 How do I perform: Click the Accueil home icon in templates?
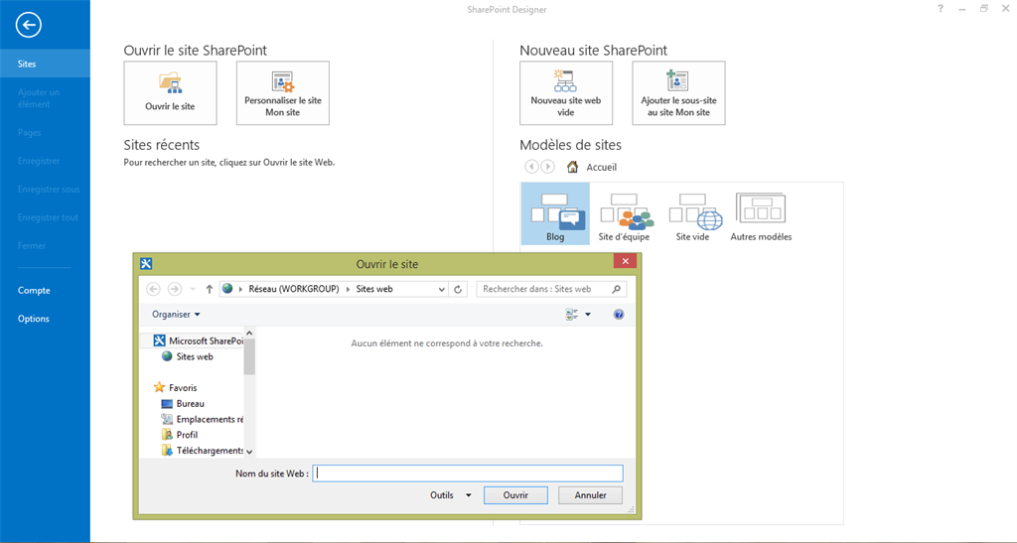coord(572,167)
